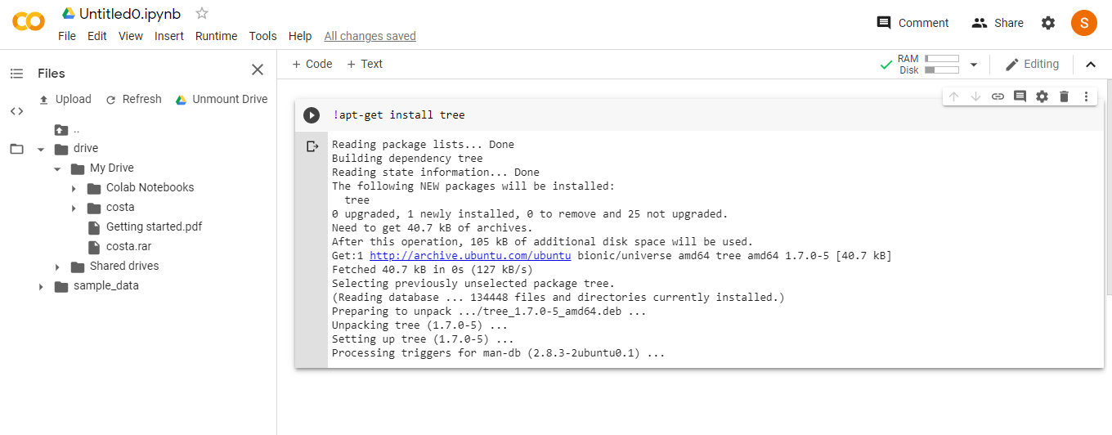Collapse the header with the chevron arrow
The width and height of the screenshot is (1112, 435).
coord(1090,65)
